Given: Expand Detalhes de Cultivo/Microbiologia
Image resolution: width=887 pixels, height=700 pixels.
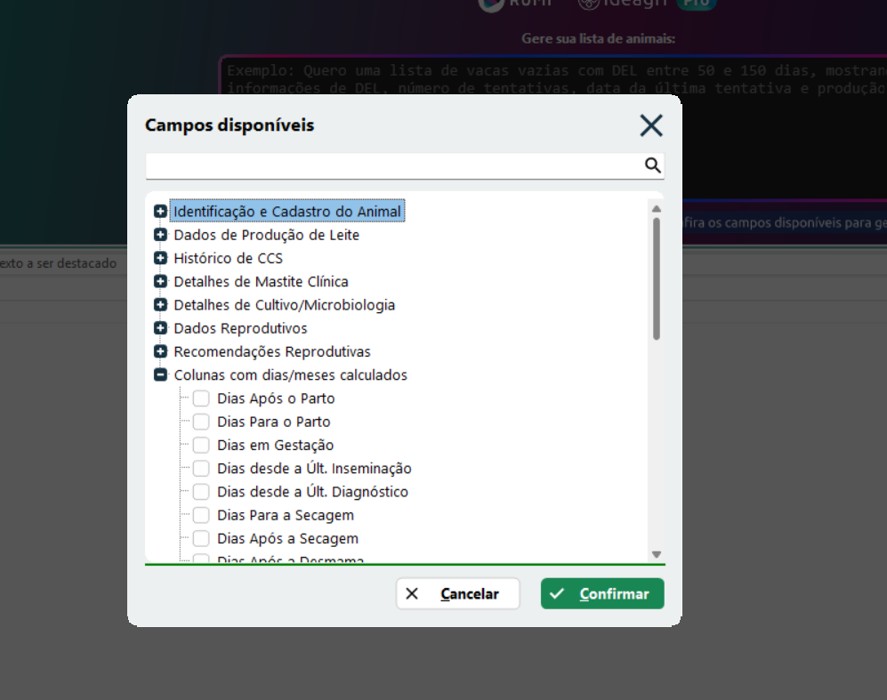Looking at the screenshot, I should pyautogui.click(x=160, y=305).
